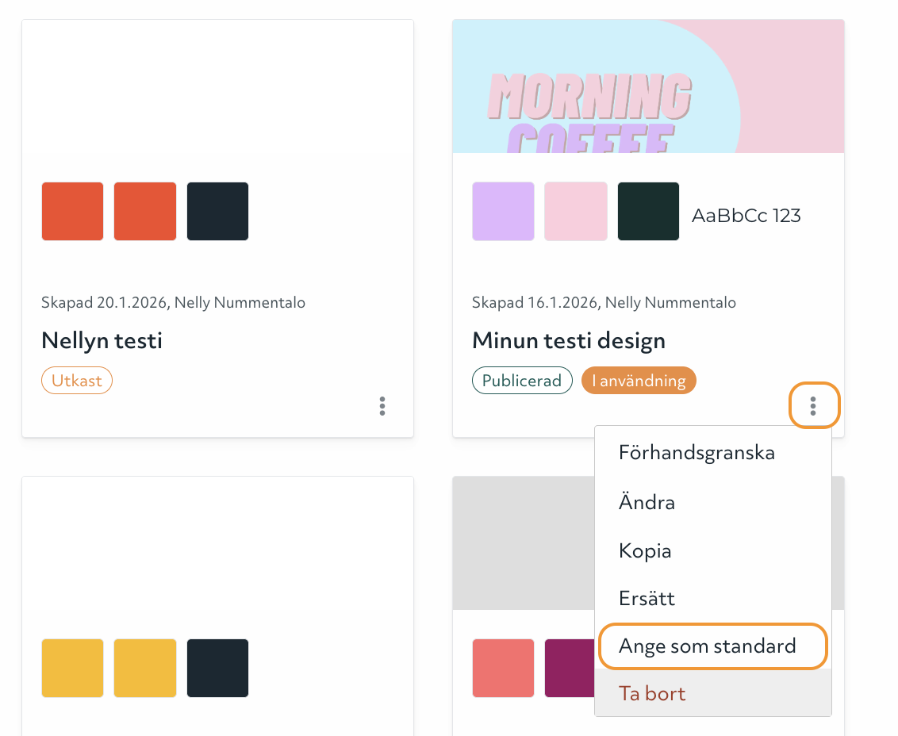Open the Nellyn testi design title
The image size is (898, 736).
click(x=102, y=341)
